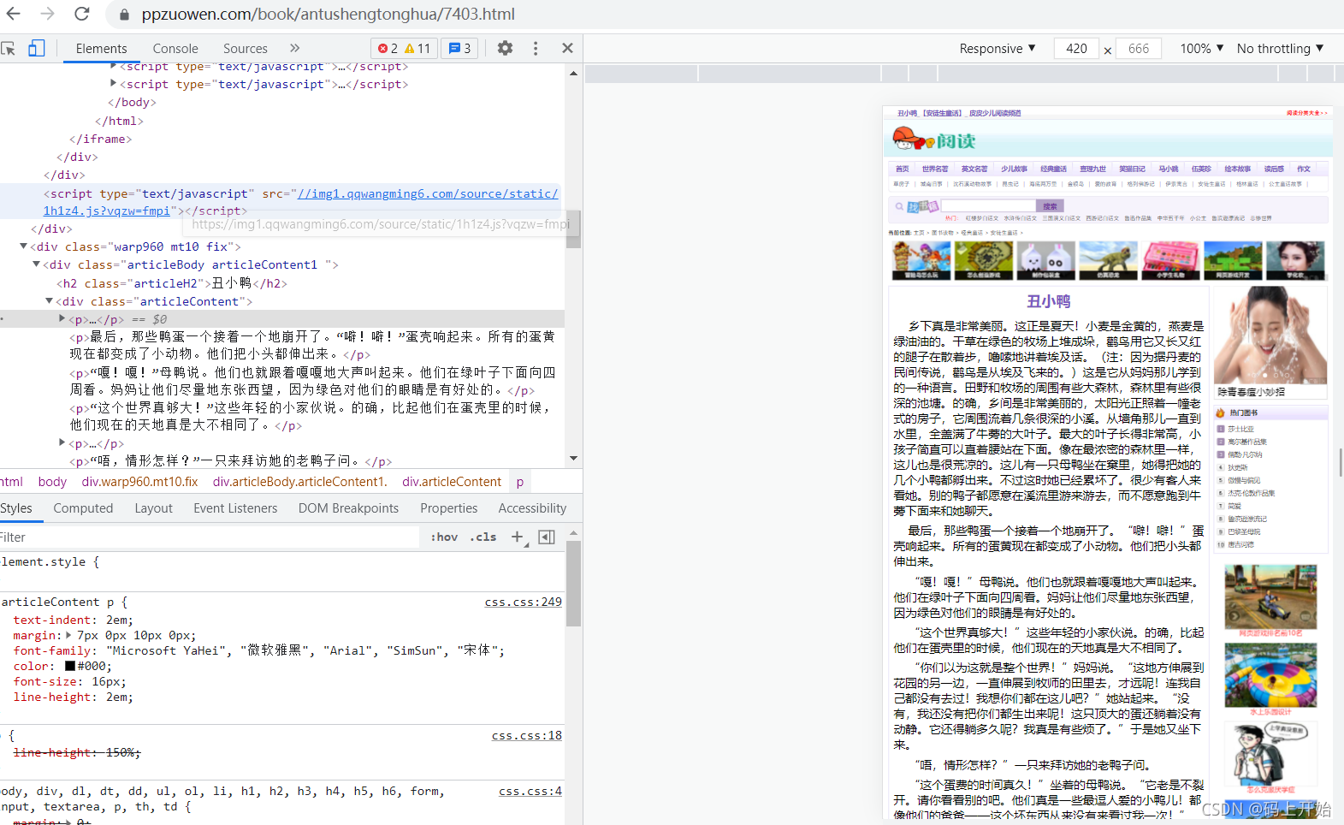Open the 3 issues badge
Screen dimensions: 1344x825
pyautogui.click(x=459, y=49)
